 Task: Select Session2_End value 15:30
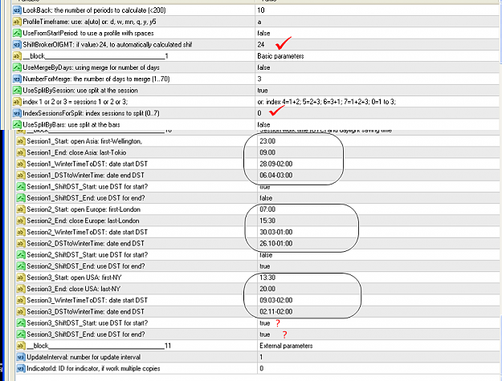(x=267, y=221)
